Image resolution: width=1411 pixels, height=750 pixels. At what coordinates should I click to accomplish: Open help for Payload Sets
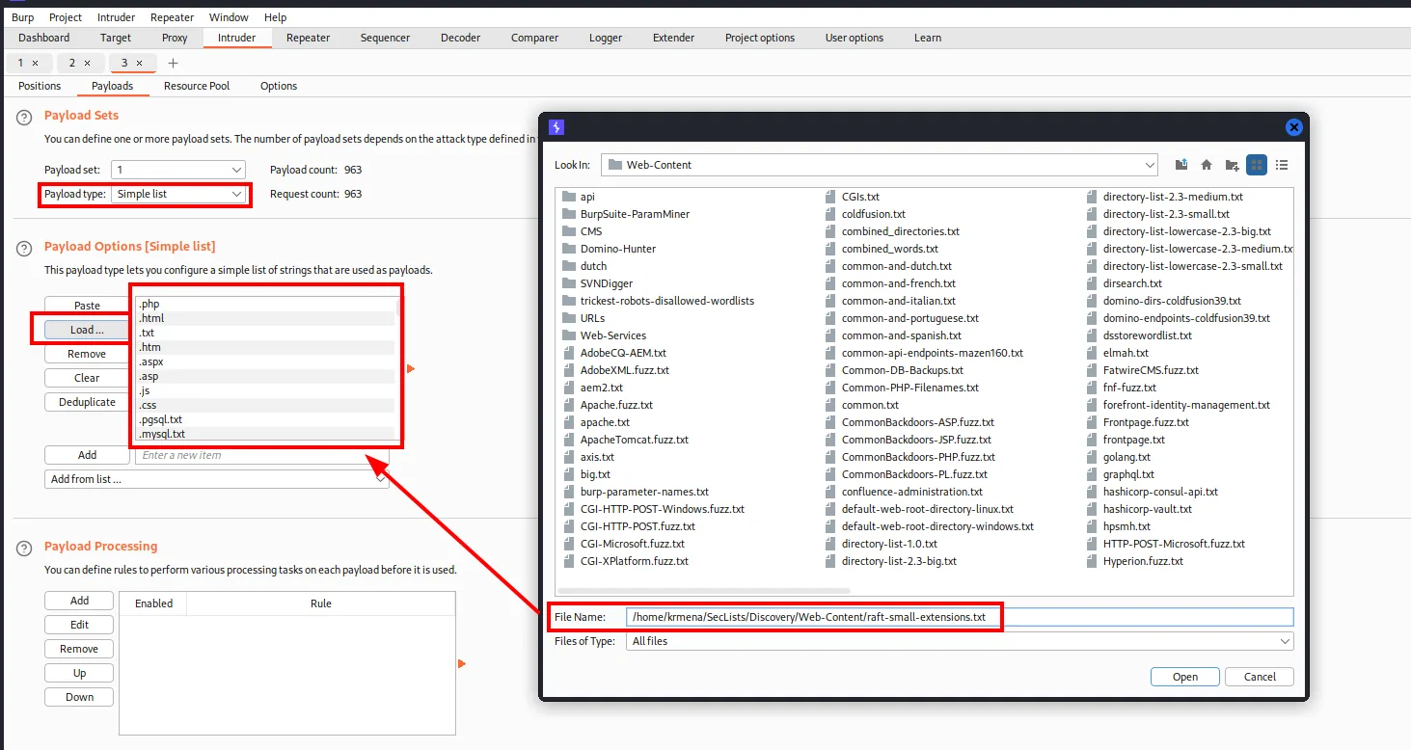pos(24,117)
